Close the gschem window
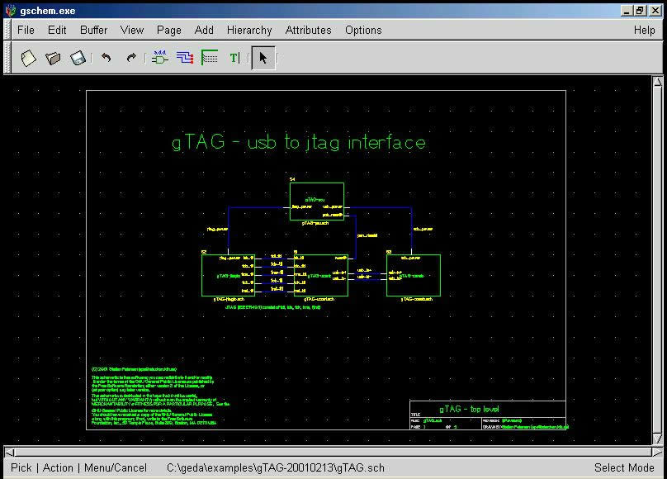Viewport: 667px width, 479px height. pyautogui.click(x=655, y=11)
